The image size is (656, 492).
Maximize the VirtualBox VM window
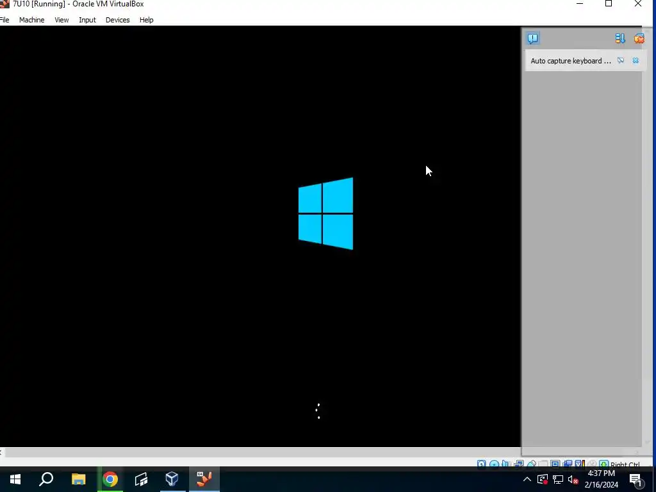(609, 4)
